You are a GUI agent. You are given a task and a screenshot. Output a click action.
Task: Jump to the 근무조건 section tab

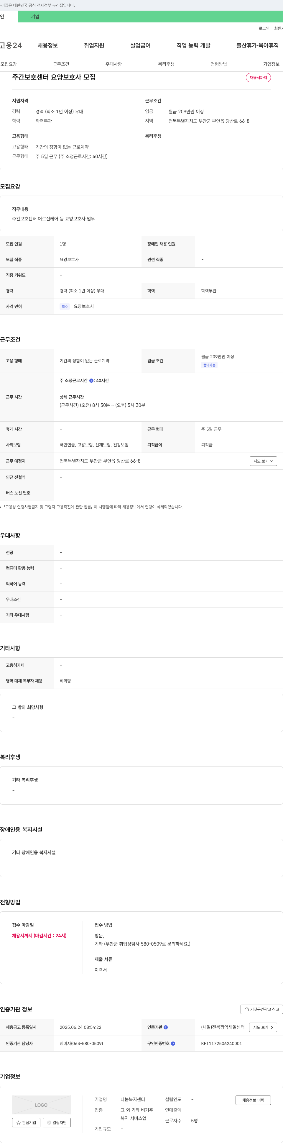pos(61,64)
